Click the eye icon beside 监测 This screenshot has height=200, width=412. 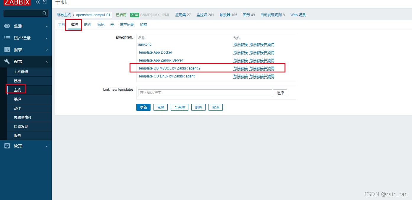point(7,26)
